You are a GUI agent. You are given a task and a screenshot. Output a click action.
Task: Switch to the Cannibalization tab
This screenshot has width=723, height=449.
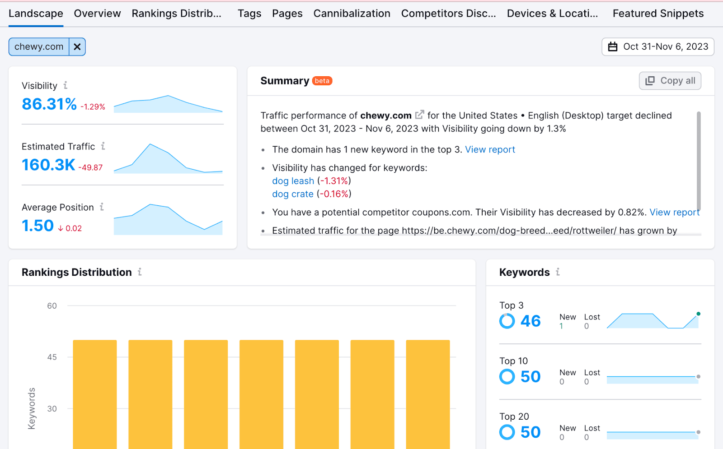pyautogui.click(x=352, y=14)
